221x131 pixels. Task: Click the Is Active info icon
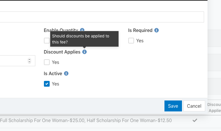click(66, 73)
